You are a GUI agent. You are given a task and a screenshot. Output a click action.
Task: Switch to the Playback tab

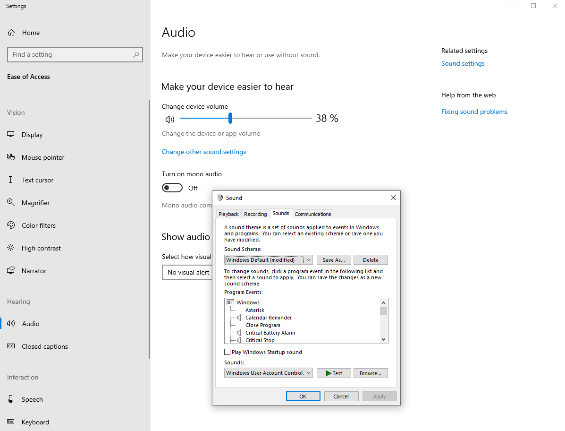[228, 214]
